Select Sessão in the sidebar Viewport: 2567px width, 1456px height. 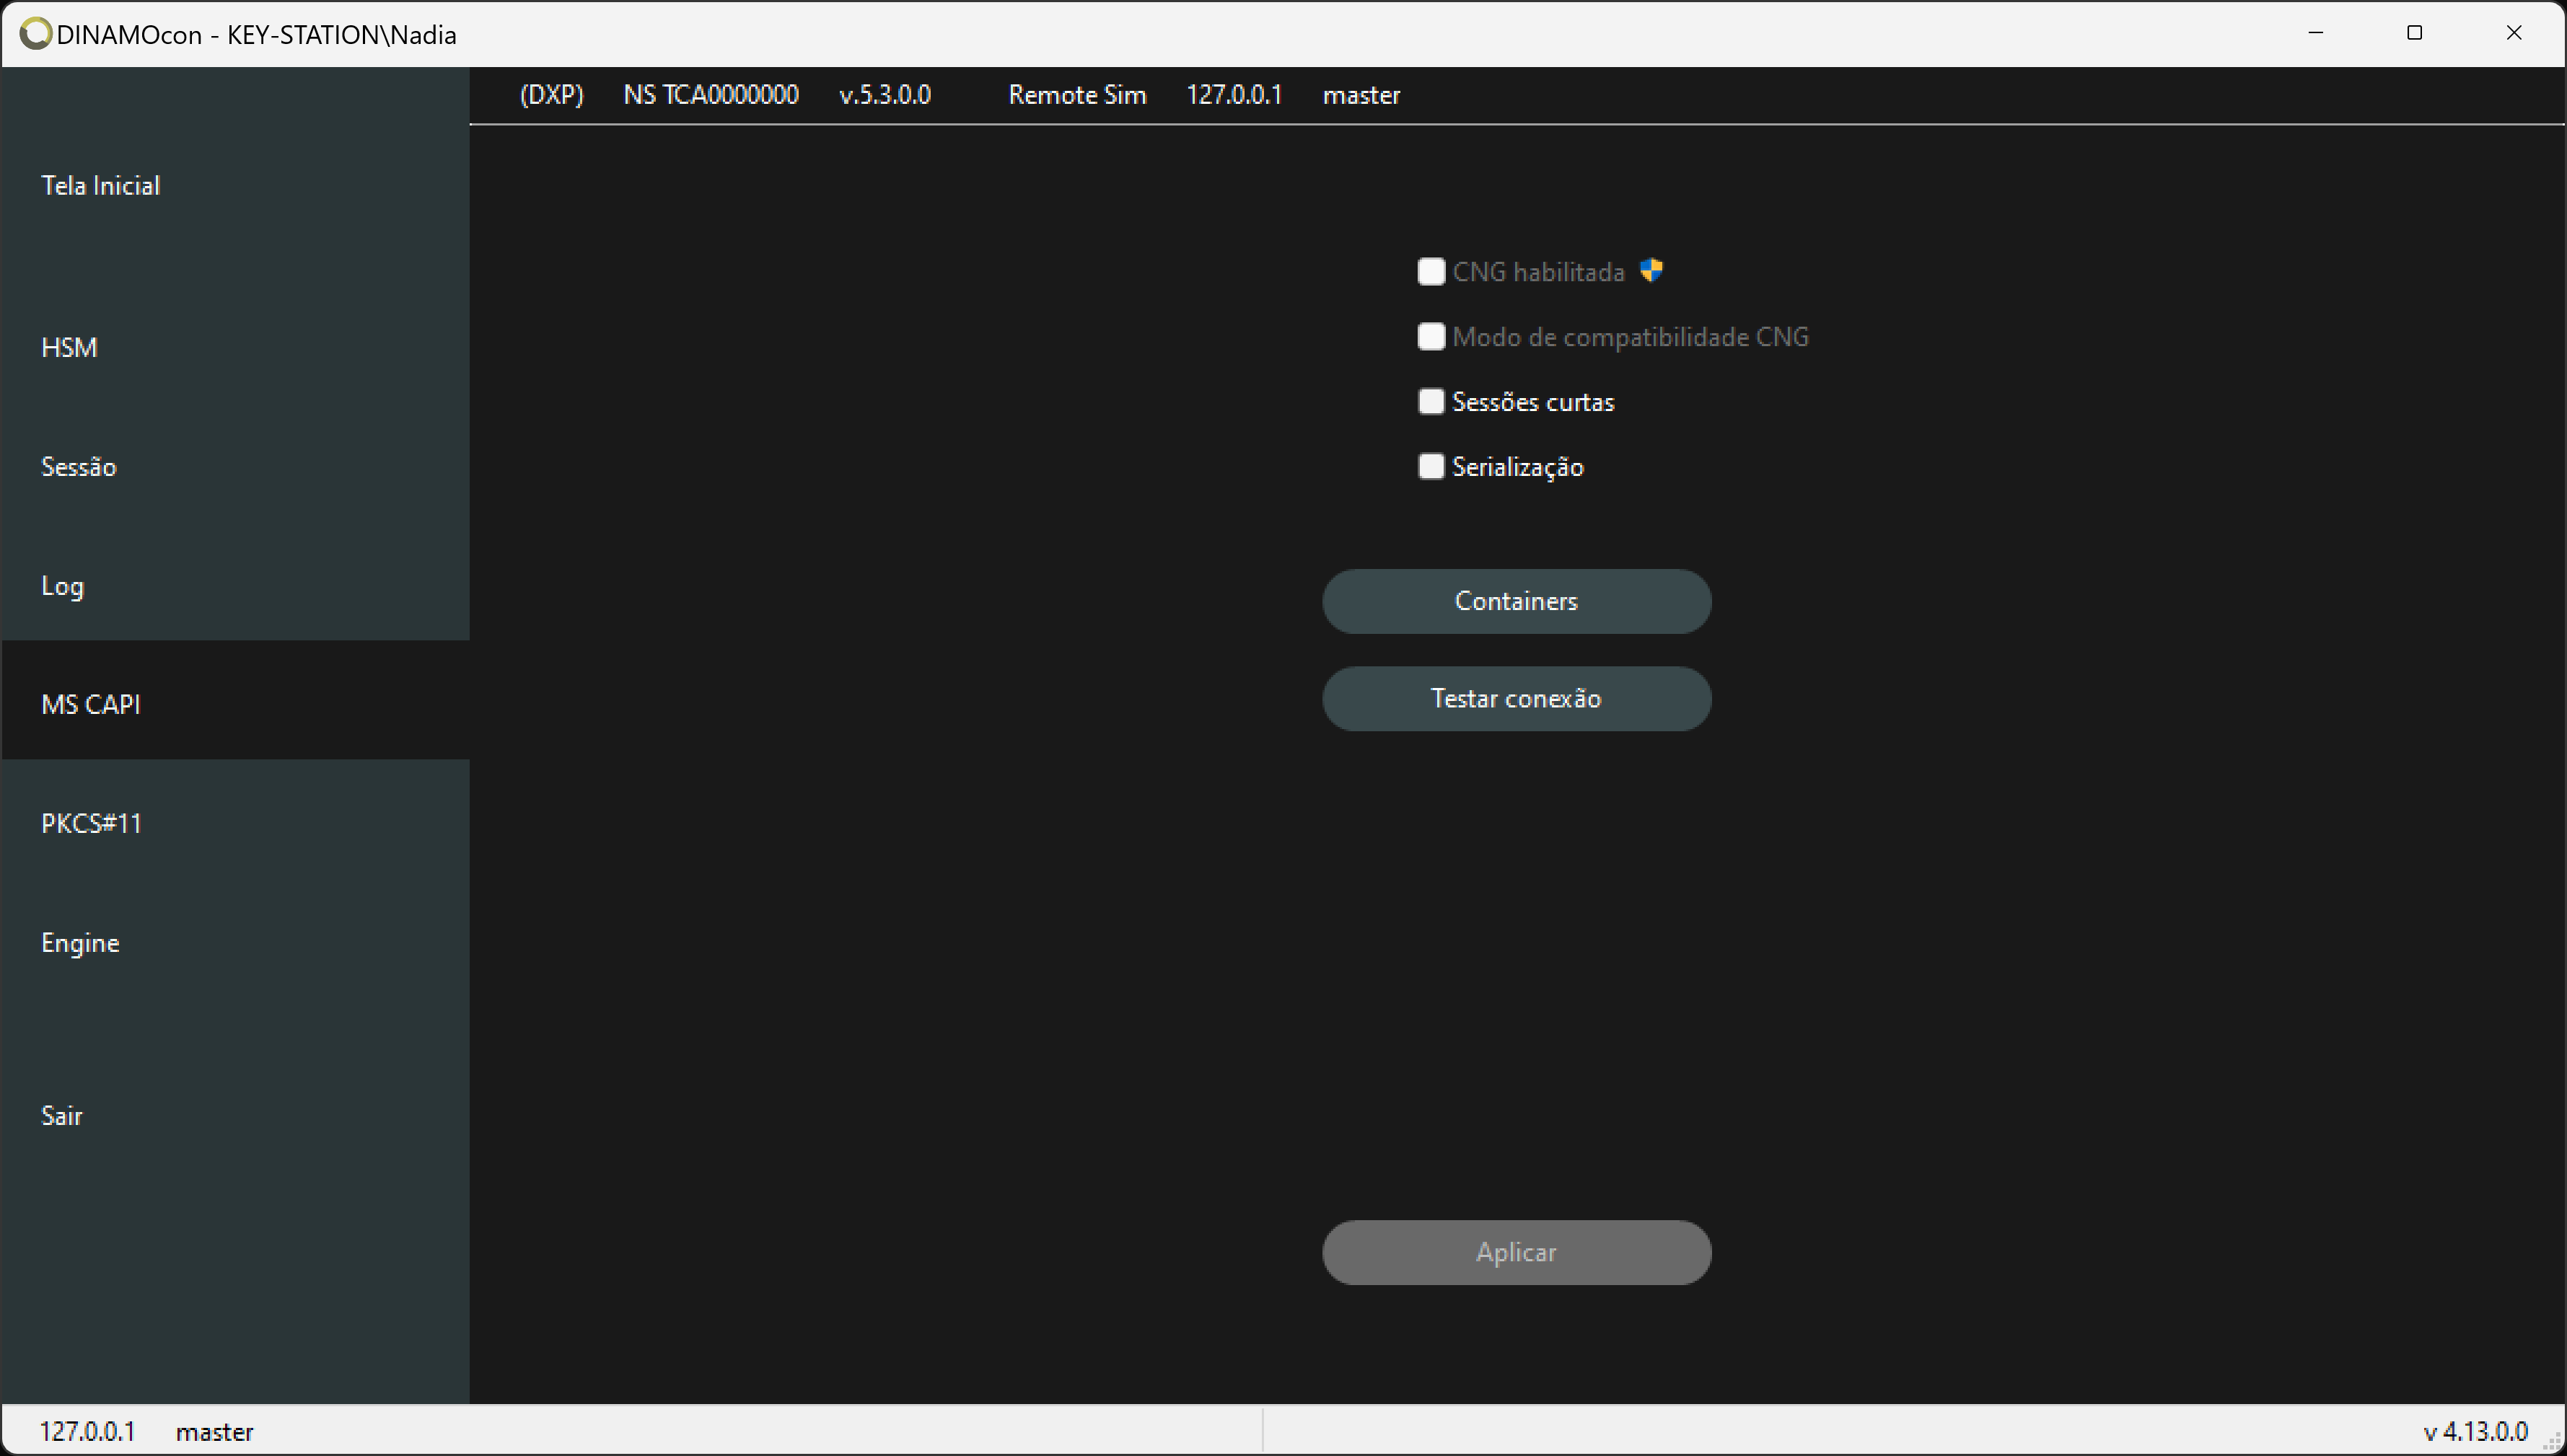235,467
